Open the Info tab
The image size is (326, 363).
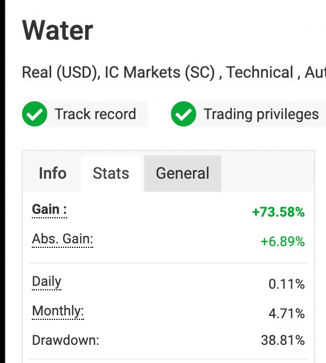click(x=53, y=174)
